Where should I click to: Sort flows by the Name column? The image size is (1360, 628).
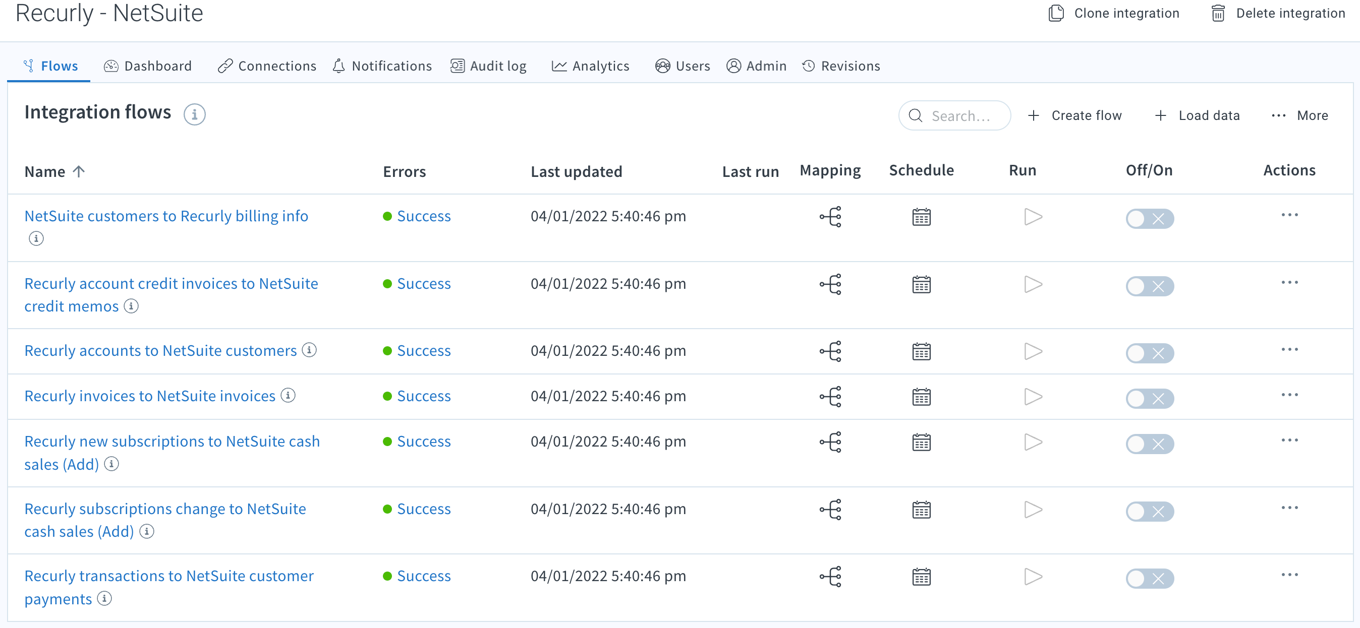(54, 171)
